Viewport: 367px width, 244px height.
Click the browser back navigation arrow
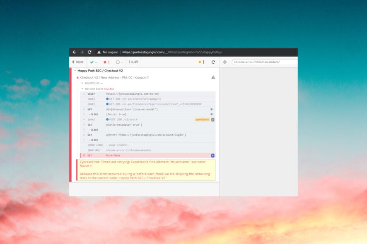click(74, 52)
